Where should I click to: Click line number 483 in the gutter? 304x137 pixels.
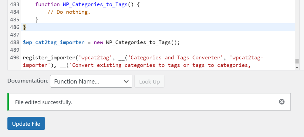coord(15,5)
